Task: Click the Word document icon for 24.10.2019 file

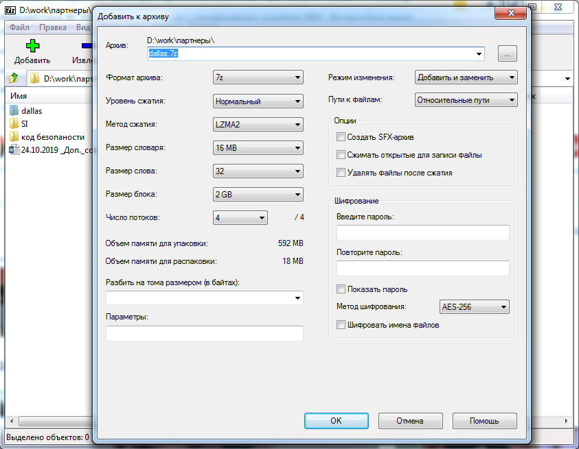Action: [x=14, y=149]
